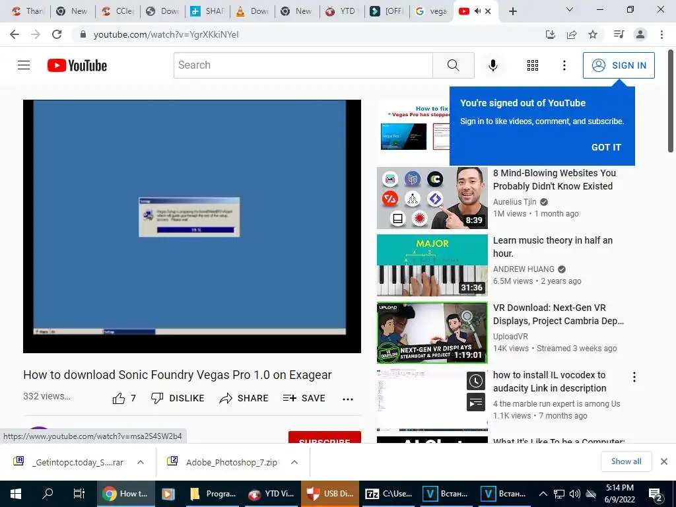Switch to the CCleaner tab
Screen dimensions: 676x507
click(x=118, y=11)
